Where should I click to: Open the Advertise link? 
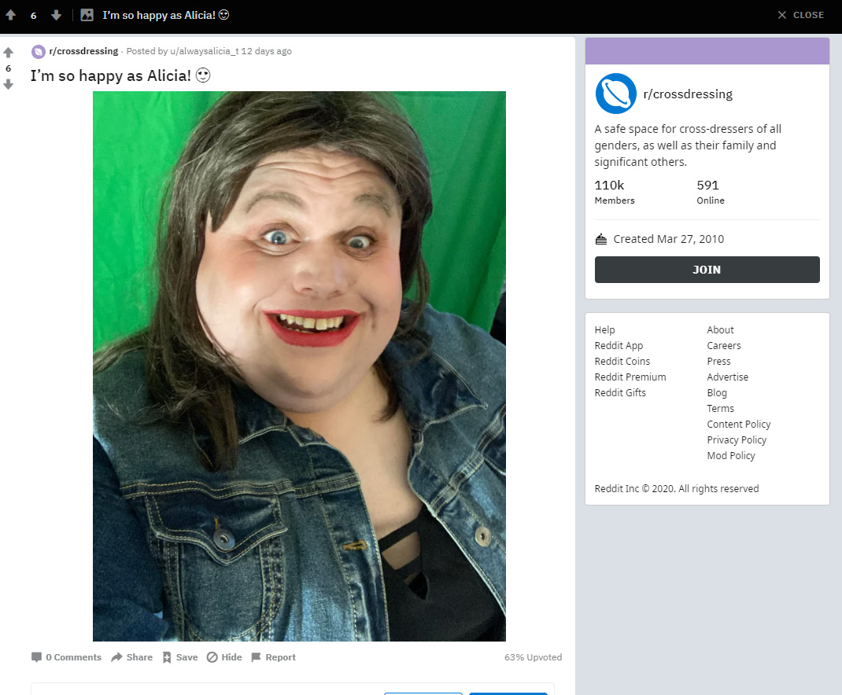tap(727, 377)
